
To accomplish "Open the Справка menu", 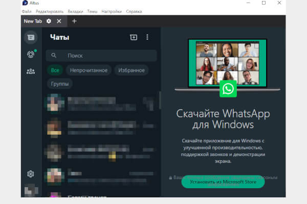I will tap(134, 11).
